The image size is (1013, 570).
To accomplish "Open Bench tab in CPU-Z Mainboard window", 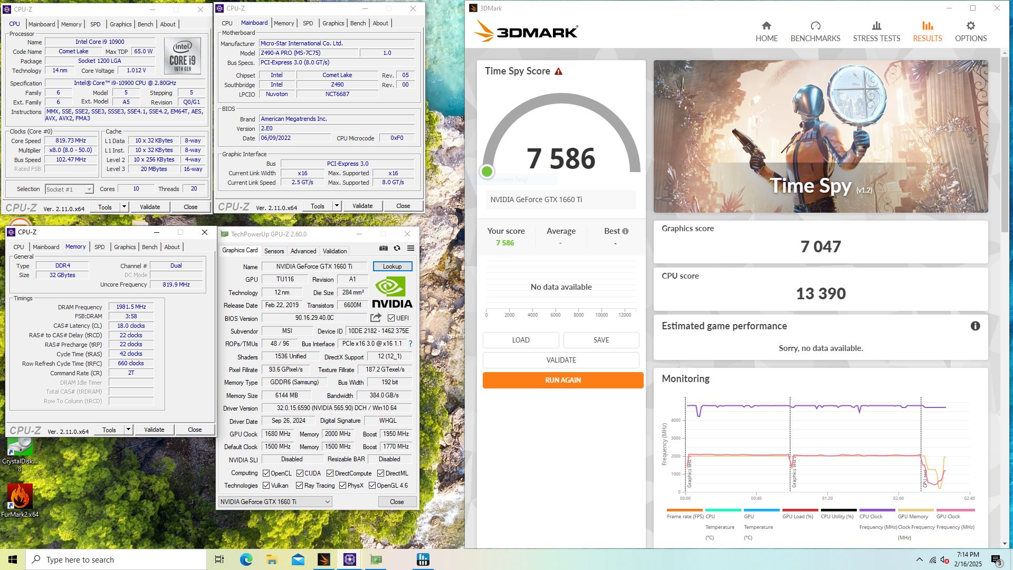I will coord(358,23).
